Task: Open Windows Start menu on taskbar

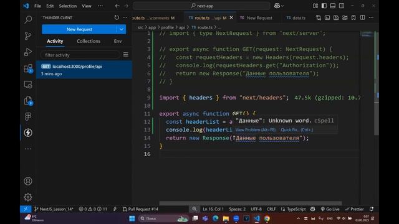Action: click(x=132, y=218)
